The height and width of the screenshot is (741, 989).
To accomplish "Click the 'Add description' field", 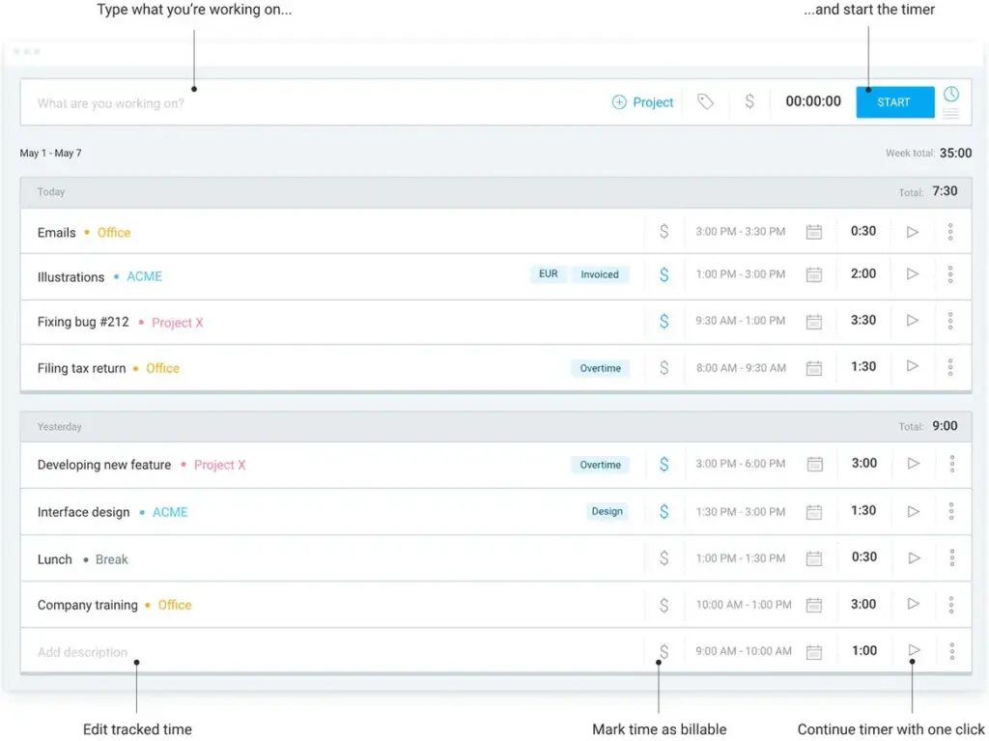I will point(83,652).
